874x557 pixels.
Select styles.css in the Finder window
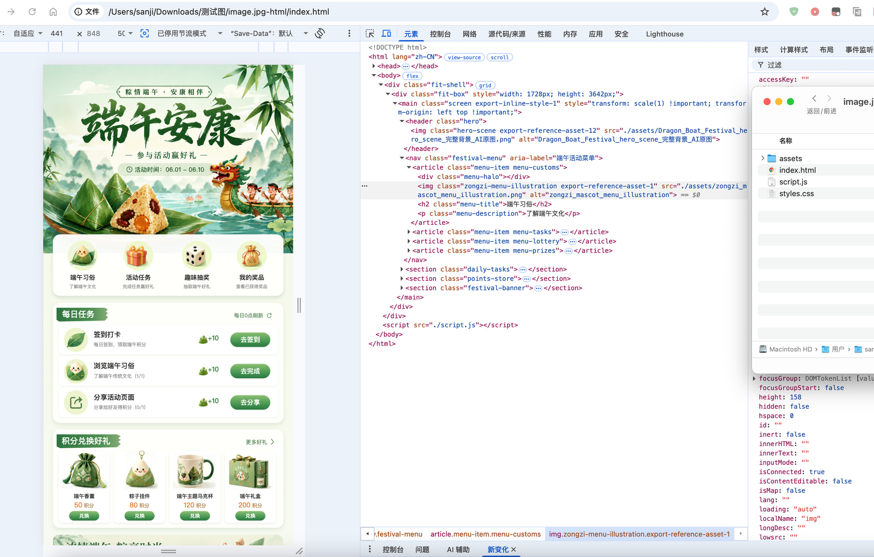pyautogui.click(x=796, y=193)
